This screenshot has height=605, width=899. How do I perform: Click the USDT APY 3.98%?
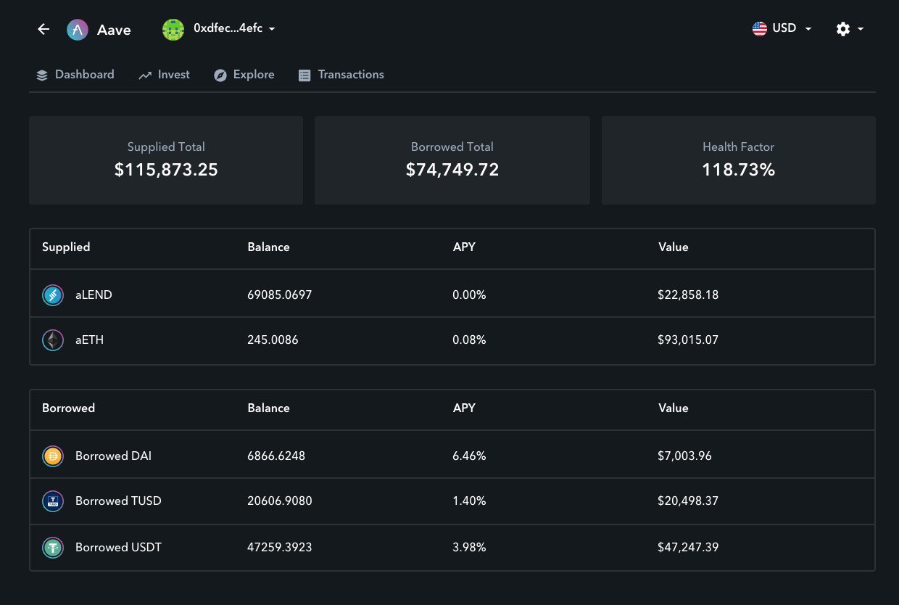pos(469,547)
